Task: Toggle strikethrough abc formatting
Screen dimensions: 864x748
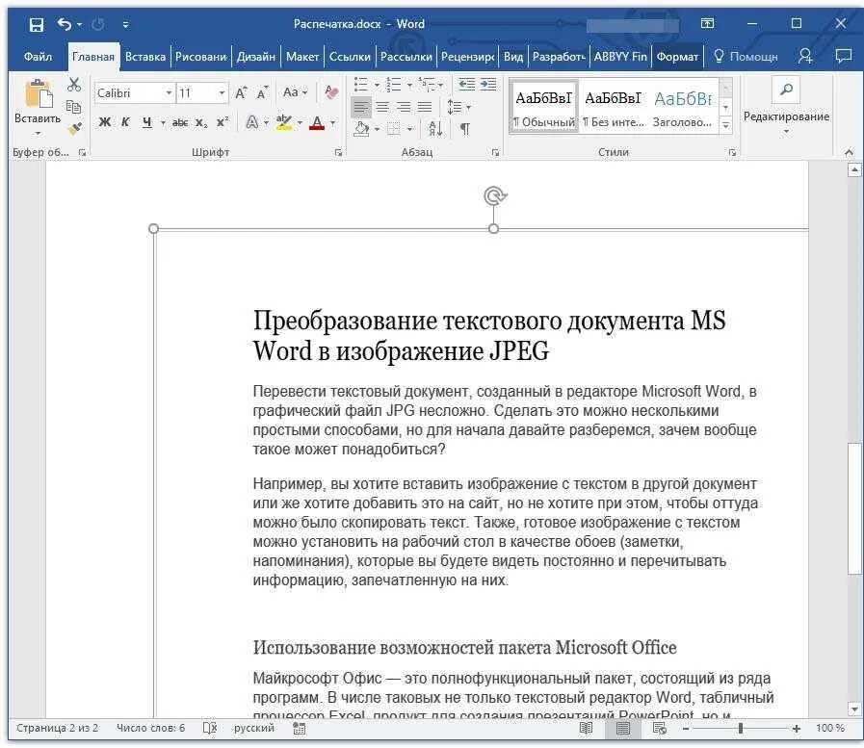Action: pos(179,123)
